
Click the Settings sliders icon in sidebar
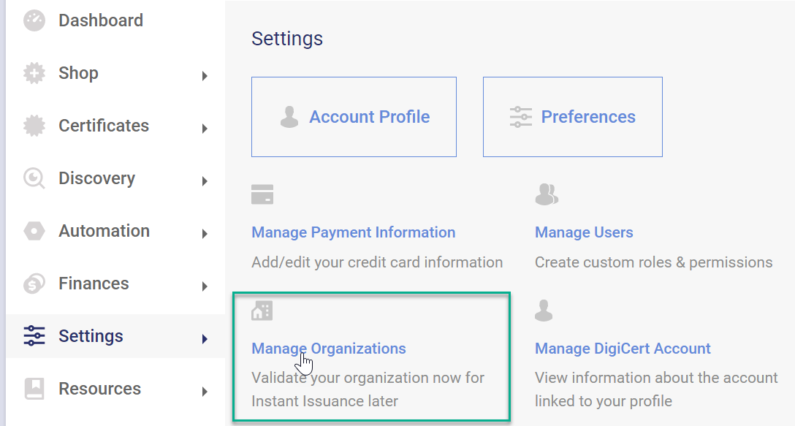coord(34,335)
